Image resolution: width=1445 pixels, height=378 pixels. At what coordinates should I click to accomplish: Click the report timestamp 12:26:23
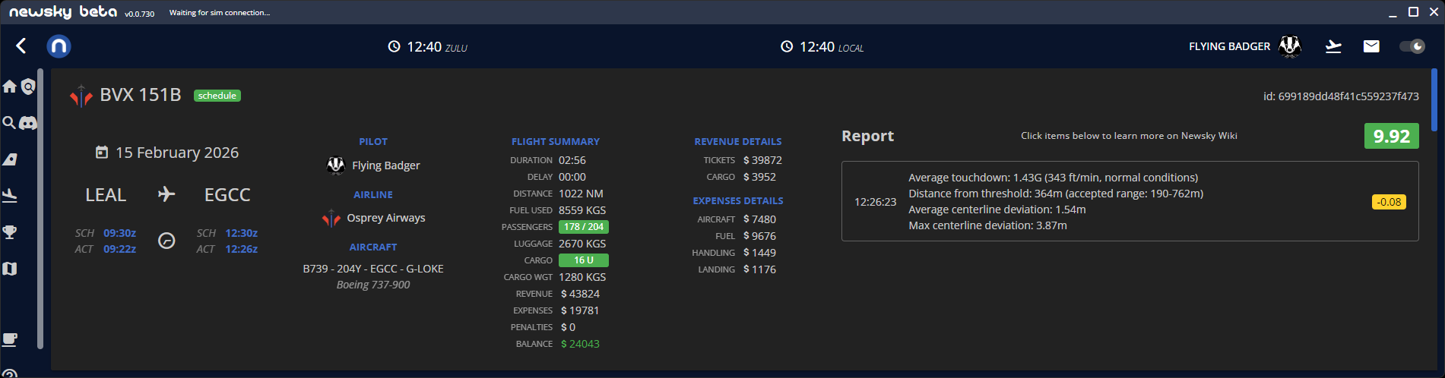[875, 202]
